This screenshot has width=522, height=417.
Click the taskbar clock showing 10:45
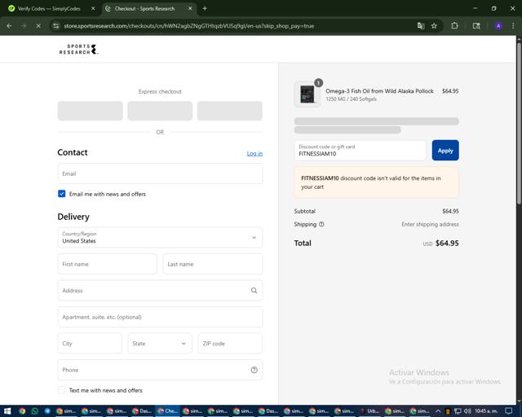click(x=486, y=411)
